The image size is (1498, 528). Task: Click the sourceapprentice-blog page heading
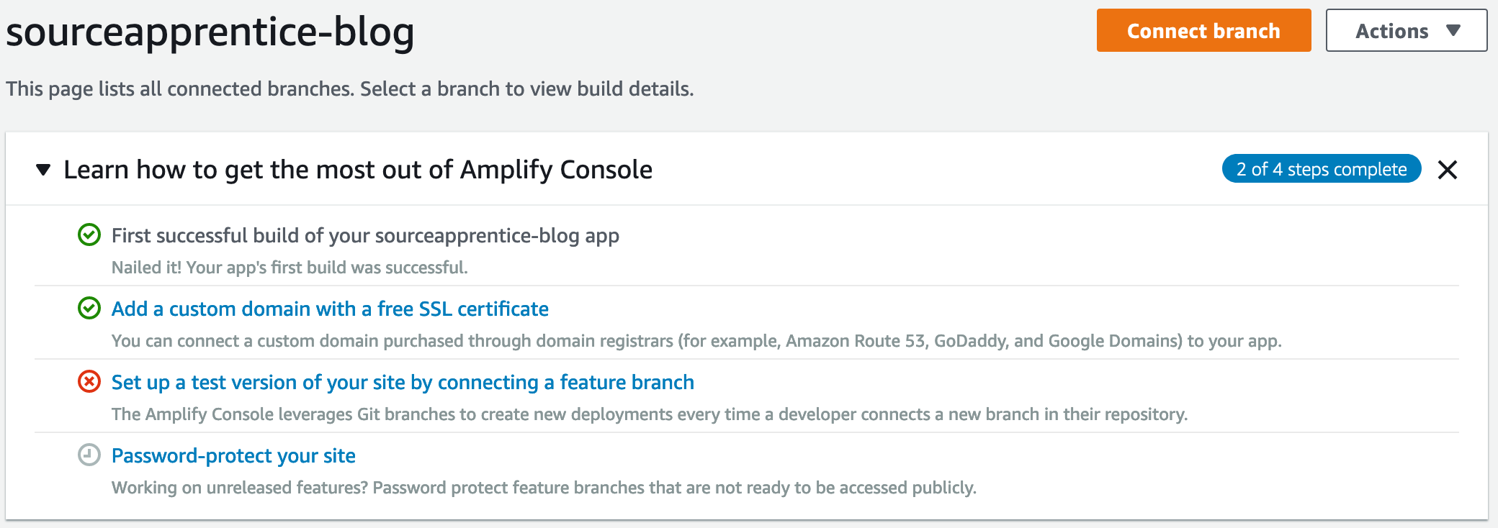210,32
